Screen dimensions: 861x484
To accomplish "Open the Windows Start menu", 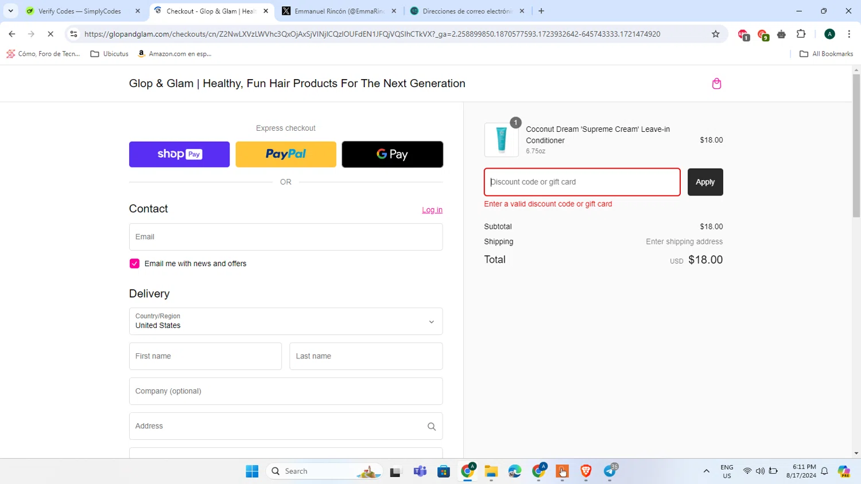I will point(252,471).
